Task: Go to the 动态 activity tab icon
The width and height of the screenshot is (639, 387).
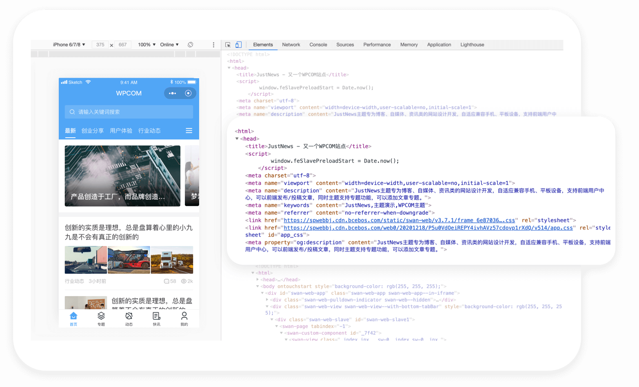Action: [x=129, y=316]
